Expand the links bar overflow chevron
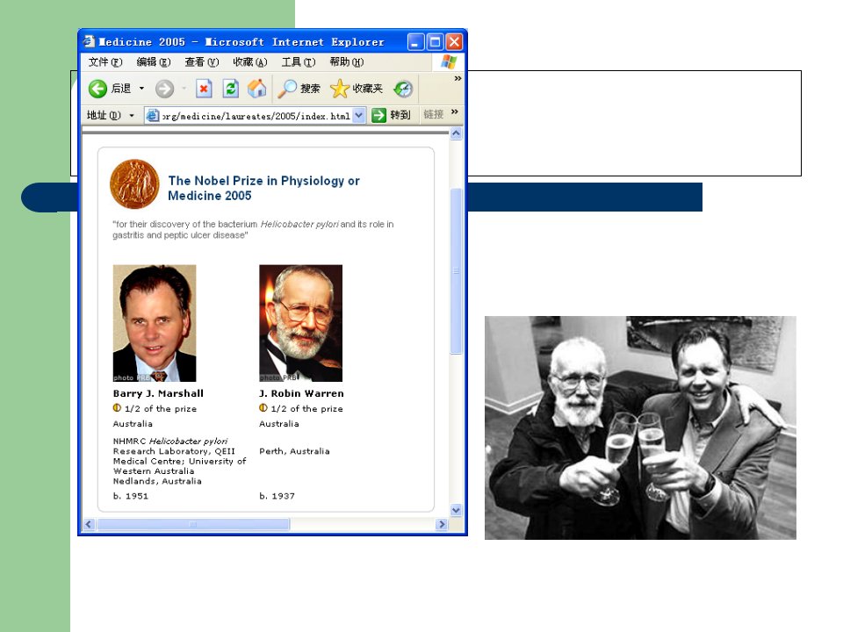This screenshot has width=843, height=632. 455,111
